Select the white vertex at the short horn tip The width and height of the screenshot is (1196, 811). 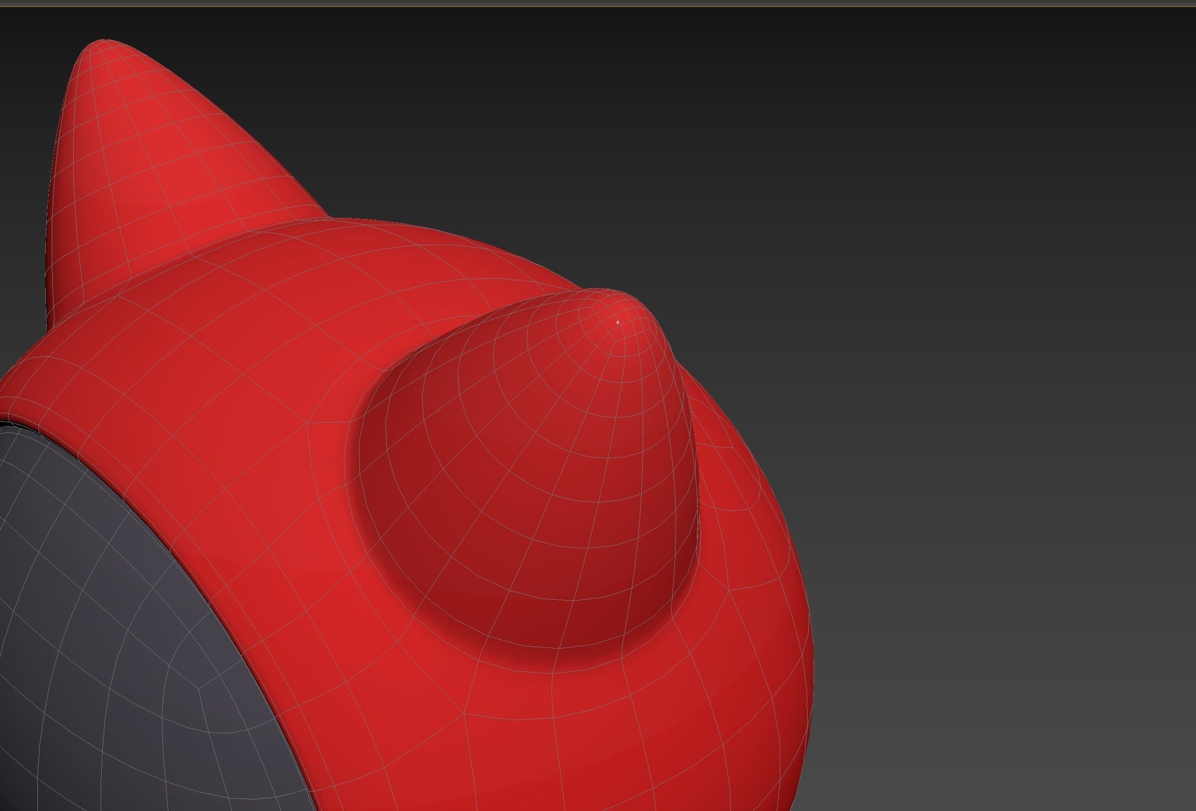click(618, 322)
